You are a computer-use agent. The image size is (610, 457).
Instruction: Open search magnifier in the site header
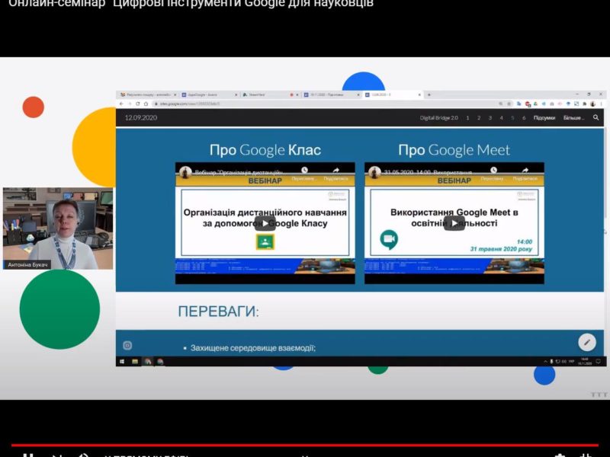click(596, 118)
